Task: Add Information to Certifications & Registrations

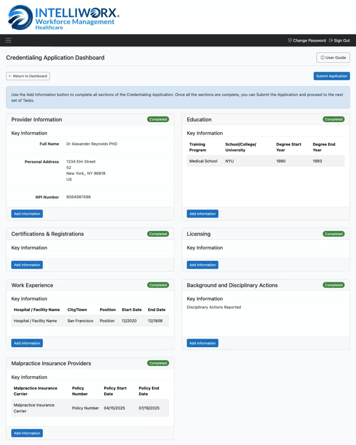Action: (x=26, y=265)
